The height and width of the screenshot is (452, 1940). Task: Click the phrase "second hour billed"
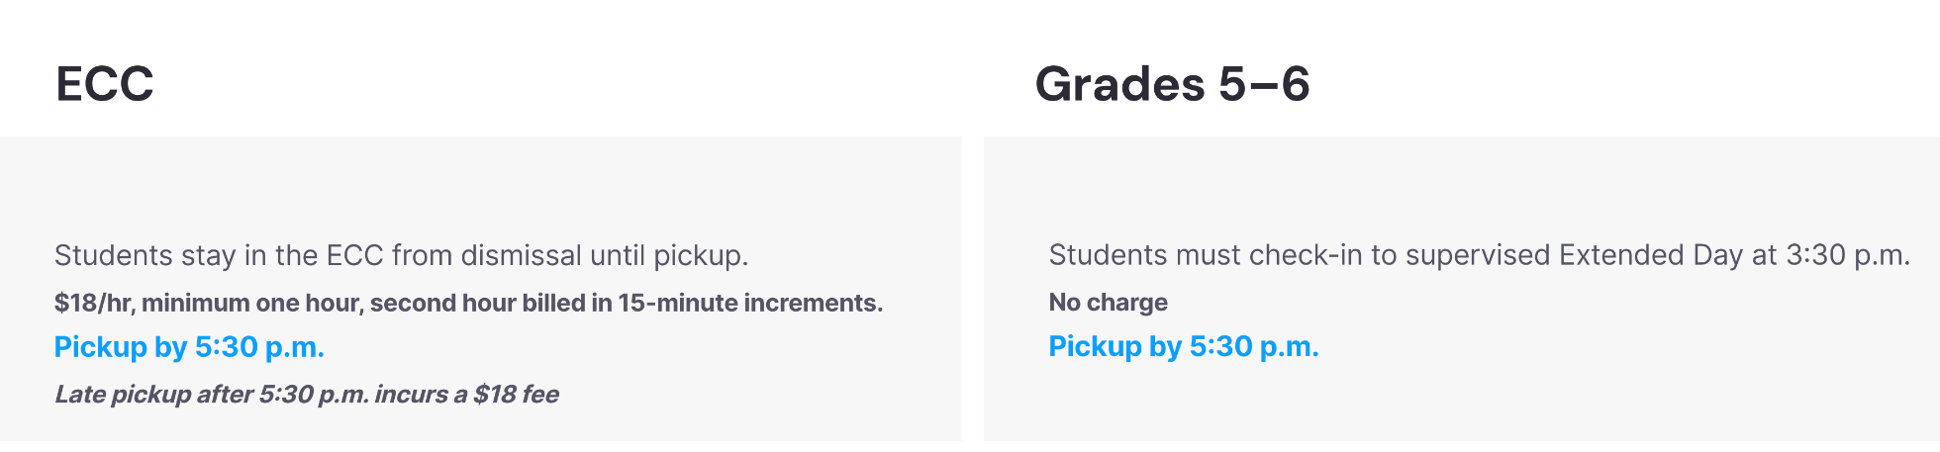click(477, 303)
